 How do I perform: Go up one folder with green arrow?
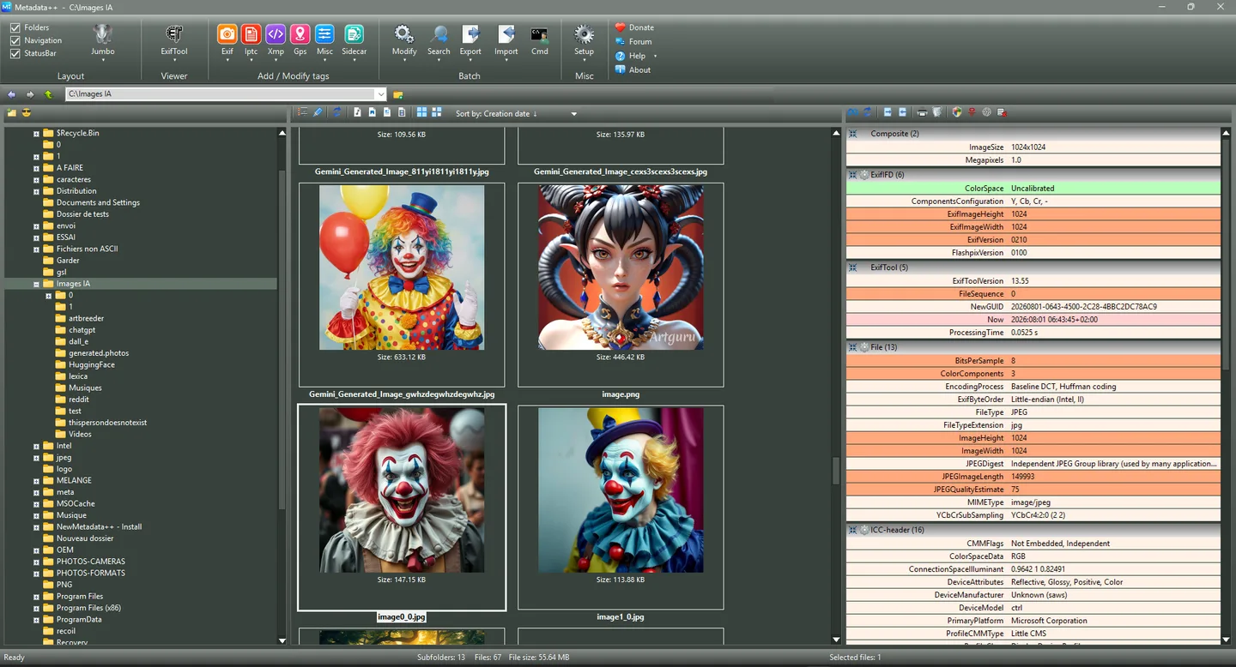(49, 94)
